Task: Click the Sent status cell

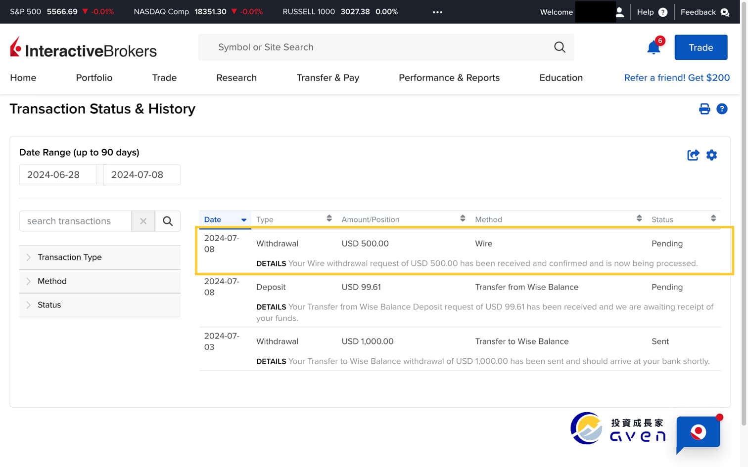Action: pyautogui.click(x=660, y=341)
